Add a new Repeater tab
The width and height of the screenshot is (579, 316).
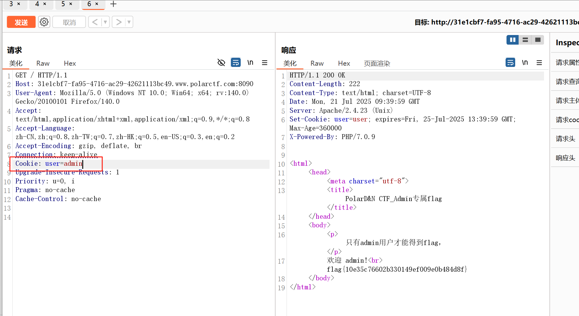113,4
